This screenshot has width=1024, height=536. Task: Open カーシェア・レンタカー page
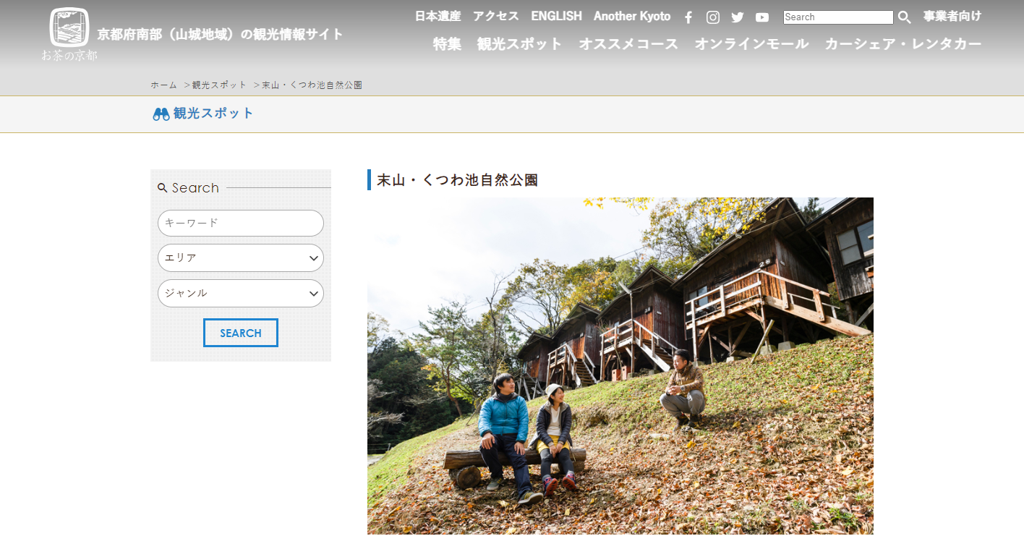click(x=903, y=44)
